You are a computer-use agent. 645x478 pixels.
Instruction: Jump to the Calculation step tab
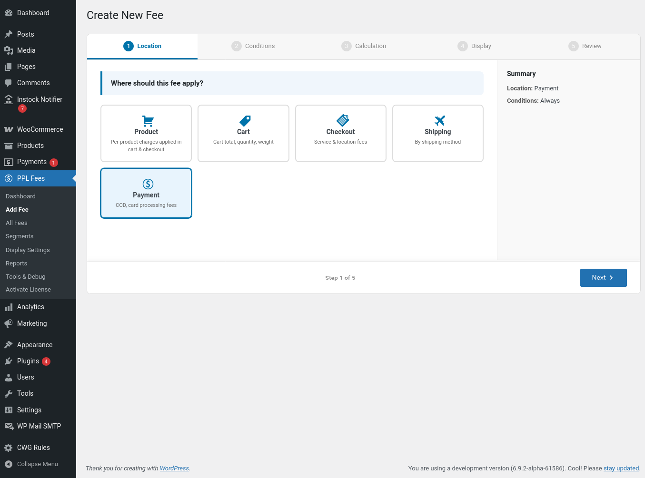tap(364, 46)
